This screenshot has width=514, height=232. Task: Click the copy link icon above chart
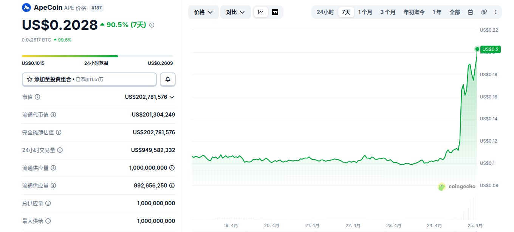coord(483,12)
